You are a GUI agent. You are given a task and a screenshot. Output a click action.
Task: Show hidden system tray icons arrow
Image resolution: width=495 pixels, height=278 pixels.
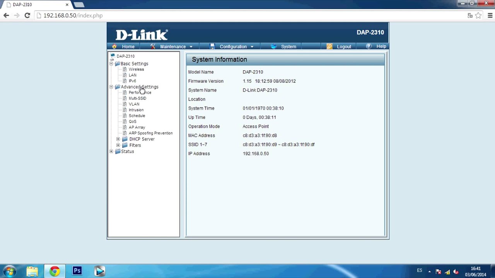point(429,271)
